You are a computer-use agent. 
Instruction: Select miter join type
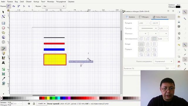click(x=154, y=39)
